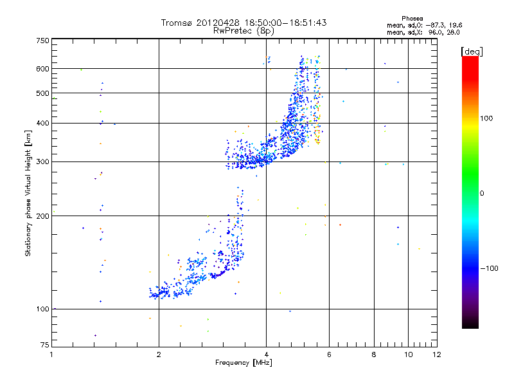Click the y-axis label '750'
Viewport: 514px width, 386px height.
(x=42, y=41)
